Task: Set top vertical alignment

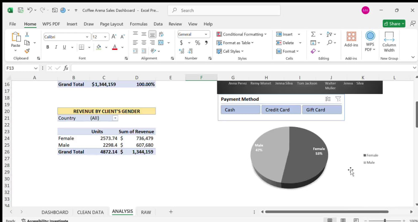Action: (x=135, y=34)
